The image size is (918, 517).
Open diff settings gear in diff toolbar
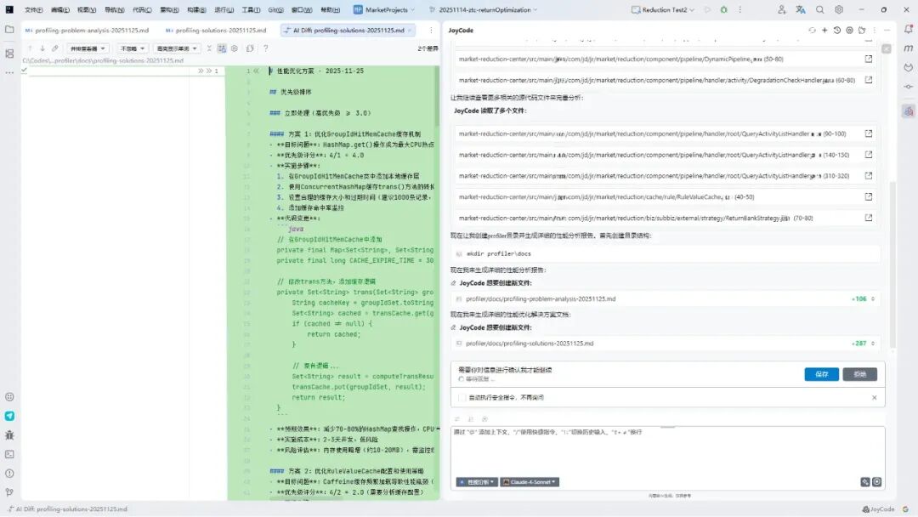[235, 48]
